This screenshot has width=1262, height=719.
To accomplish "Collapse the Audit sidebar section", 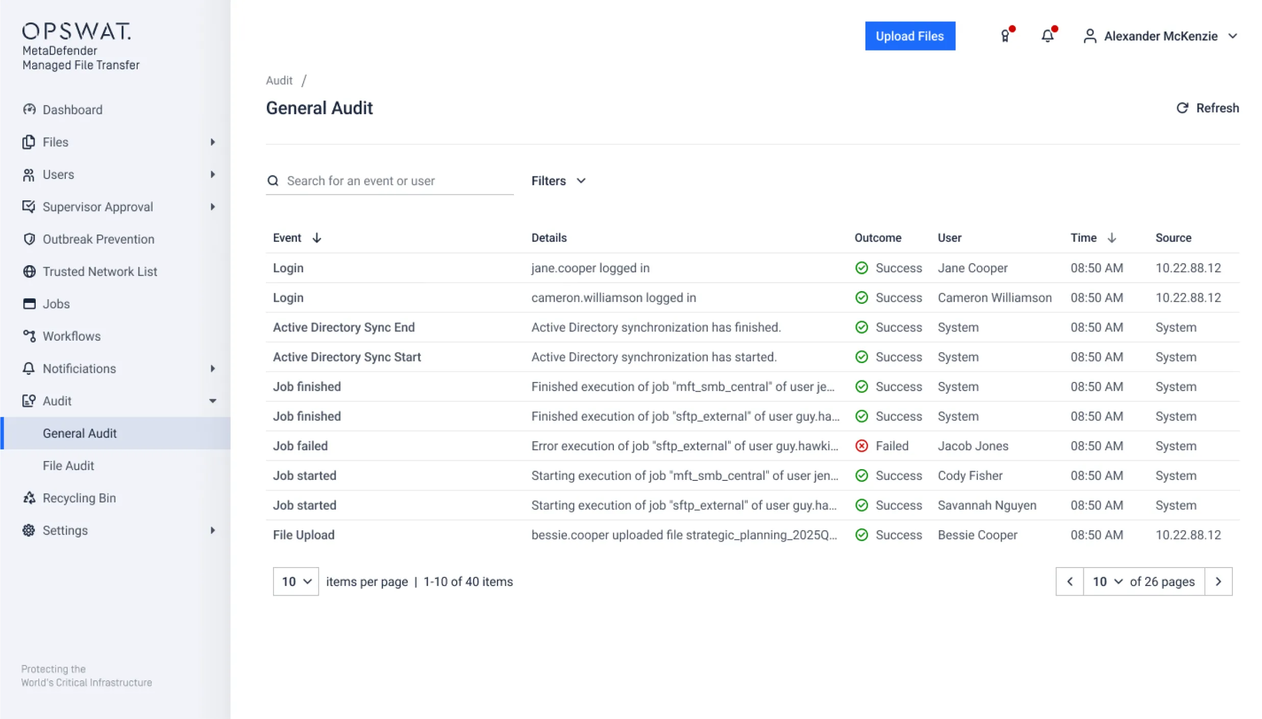I will 212,401.
